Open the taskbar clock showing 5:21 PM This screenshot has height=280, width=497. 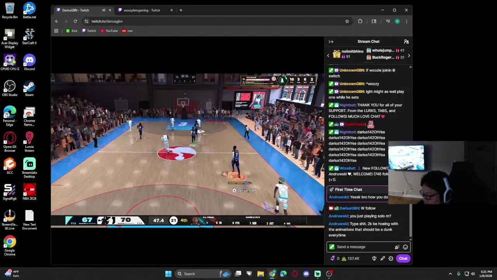click(486, 274)
